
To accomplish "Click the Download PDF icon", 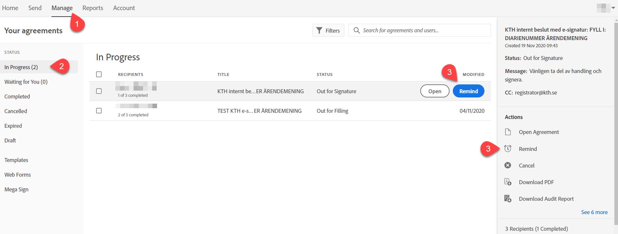I will click(508, 182).
